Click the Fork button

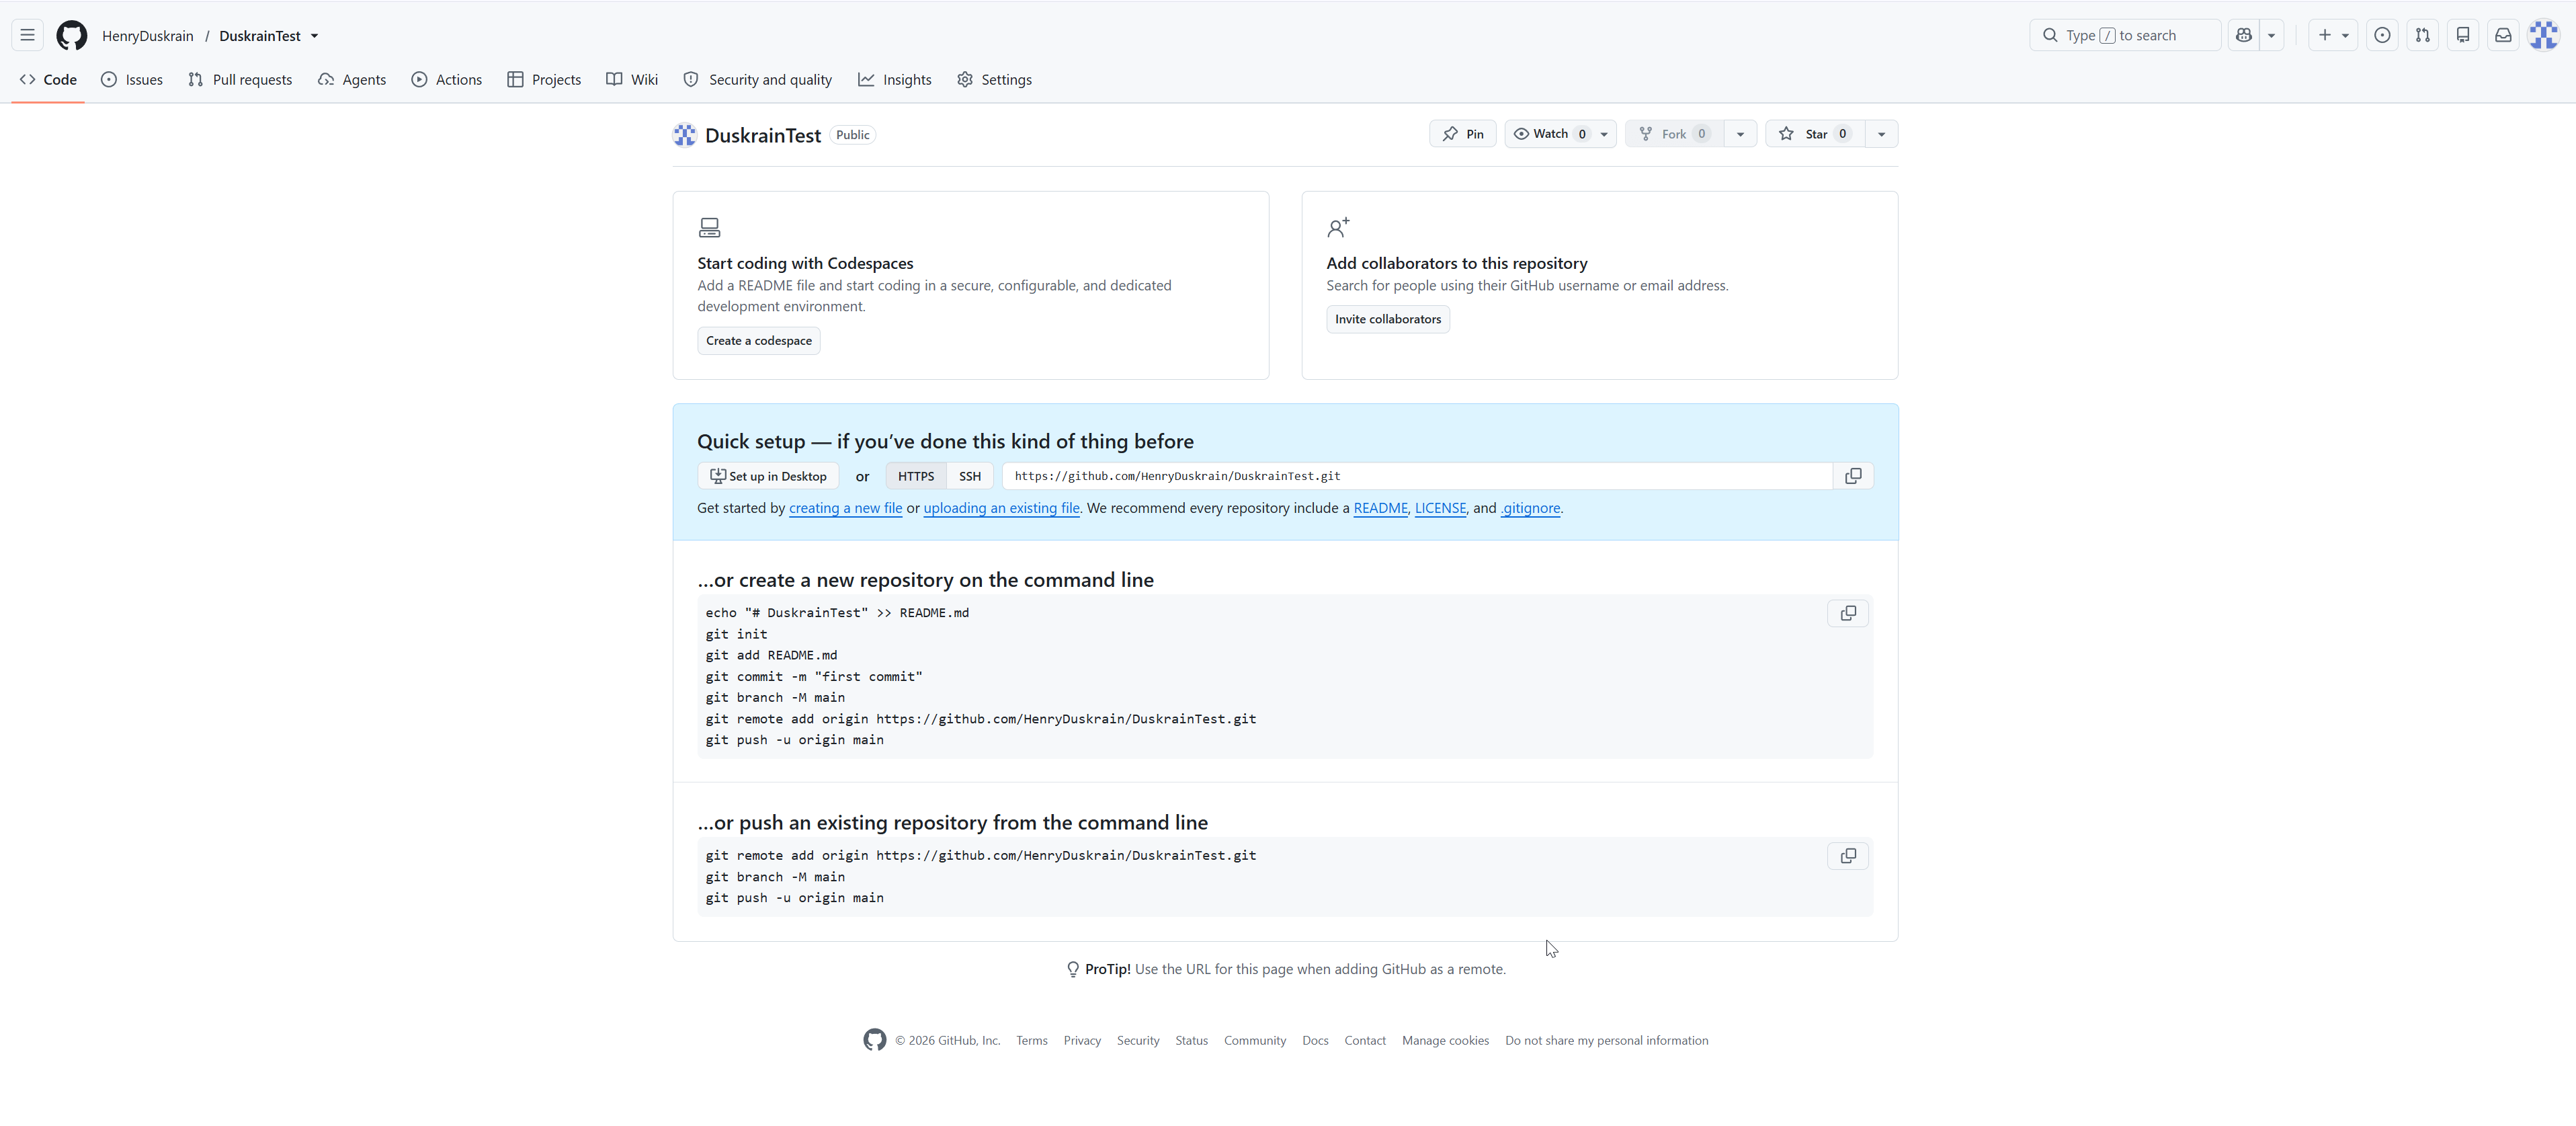coord(1675,134)
